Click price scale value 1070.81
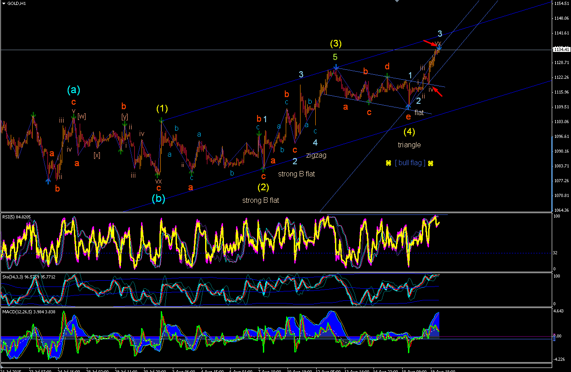The width and height of the screenshot is (571, 372). (561, 196)
